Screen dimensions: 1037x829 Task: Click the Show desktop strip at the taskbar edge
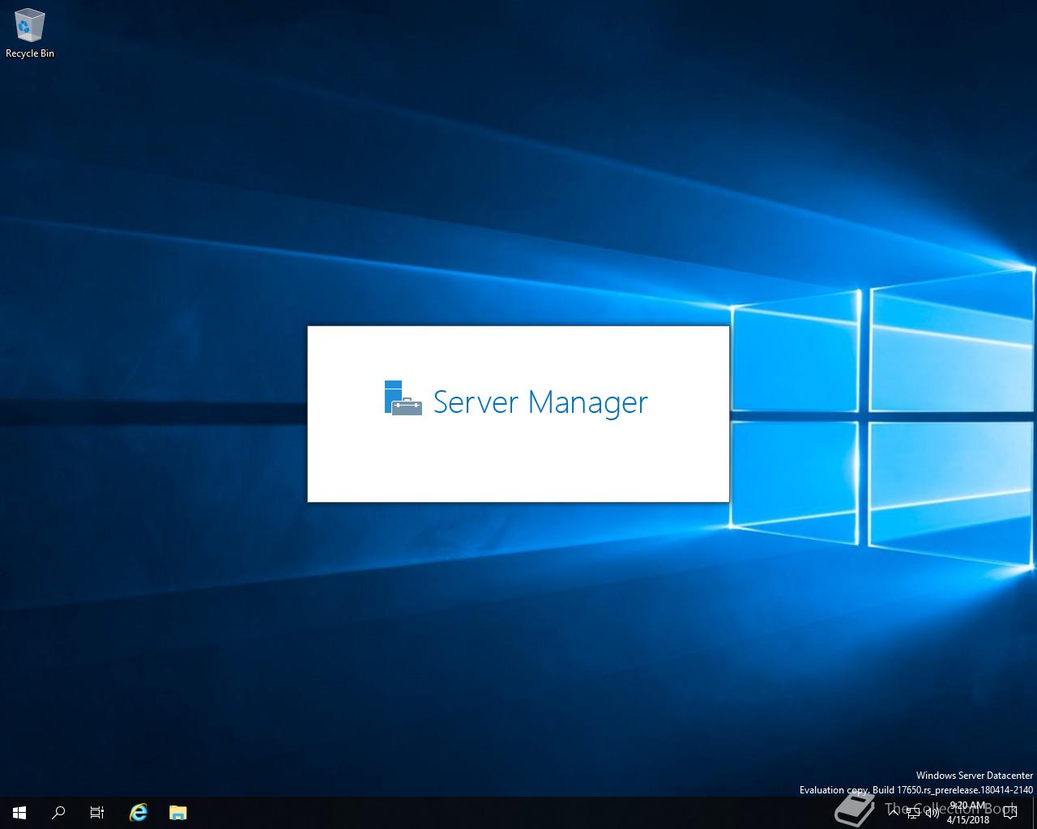coord(1035,813)
